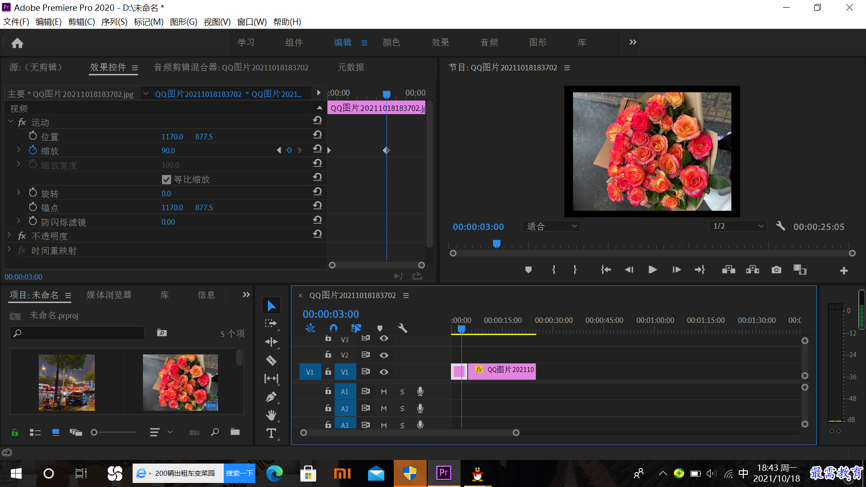Expand the Rotation property
This screenshot has width=866, height=487.
[18, 192]
